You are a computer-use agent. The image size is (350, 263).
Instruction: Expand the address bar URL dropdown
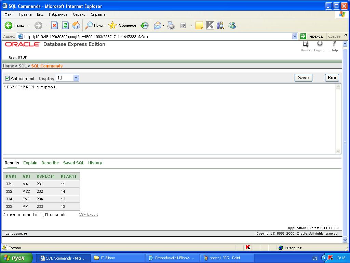pos(295,36)
